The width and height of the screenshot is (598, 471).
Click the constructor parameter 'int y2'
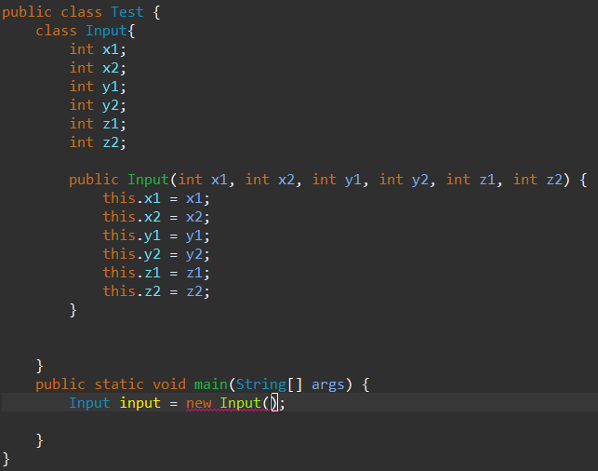pos(404,181)
